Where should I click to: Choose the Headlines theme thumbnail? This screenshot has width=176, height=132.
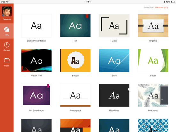[x=114, y=95]
